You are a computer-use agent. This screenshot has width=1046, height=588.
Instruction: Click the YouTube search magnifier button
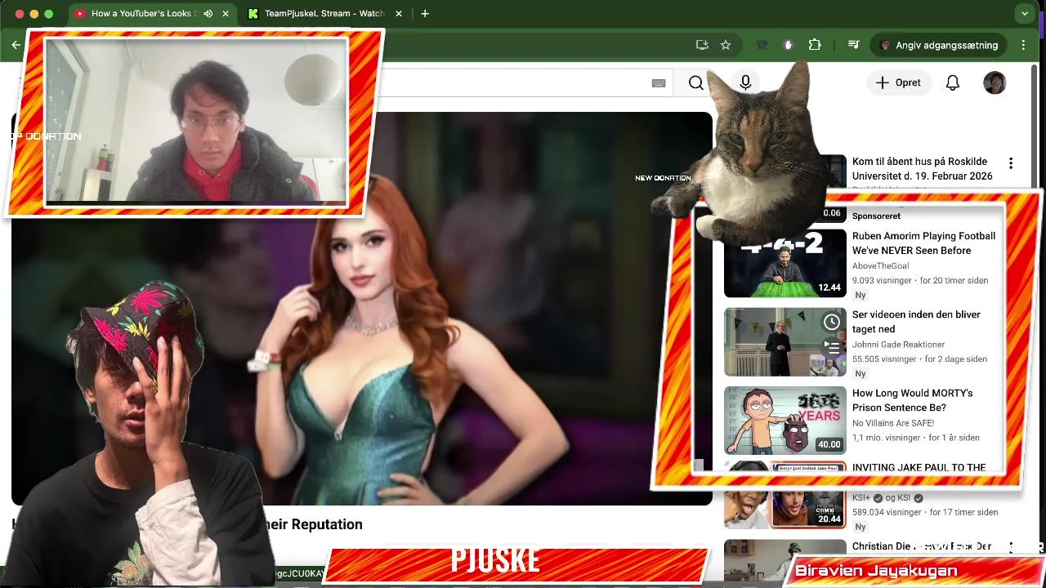coord(695,82)
